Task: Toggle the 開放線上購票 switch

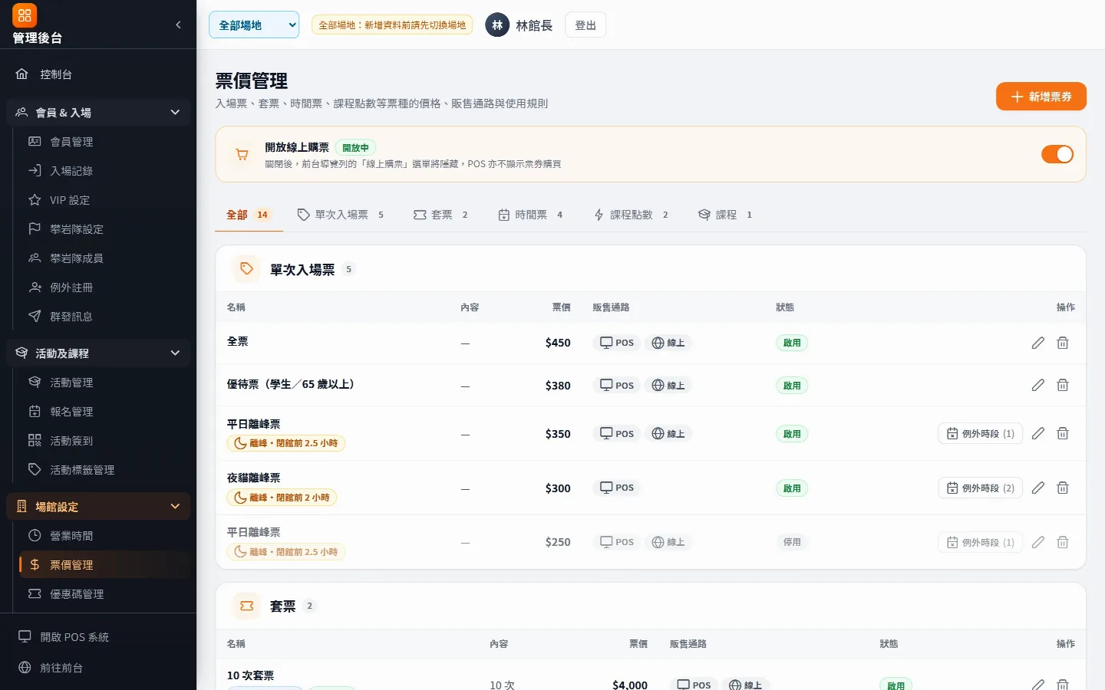Action: pos(1057,154)
